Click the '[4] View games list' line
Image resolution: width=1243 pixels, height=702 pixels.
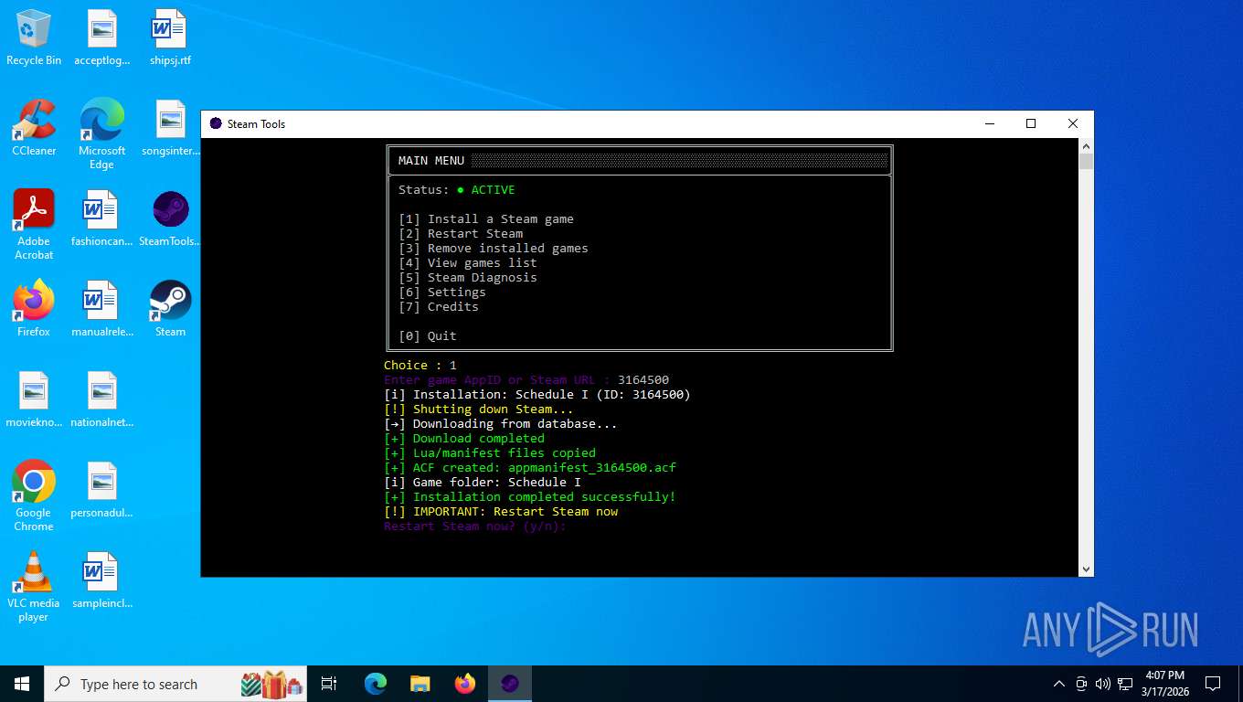[468, 262]
